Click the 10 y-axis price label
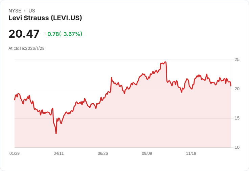249x171 pixels. (237, 147)
